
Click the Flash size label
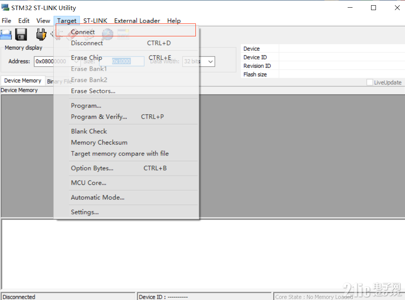point(255,74)
